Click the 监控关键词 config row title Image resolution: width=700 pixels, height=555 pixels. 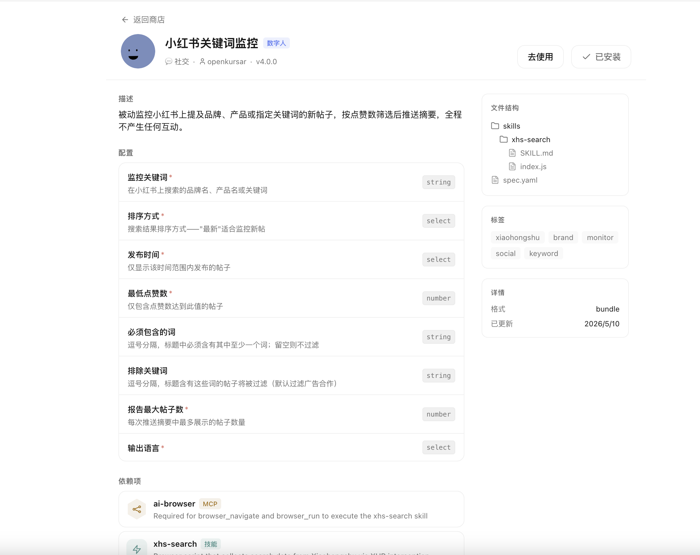tap(148, 177)
